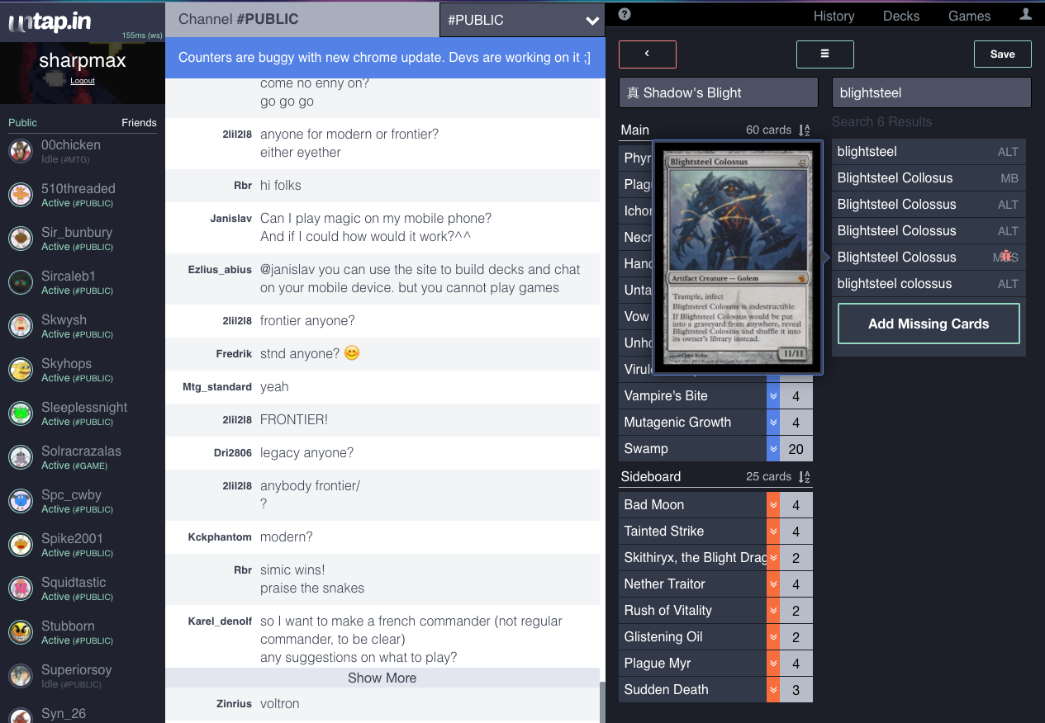The height and width of the screenshot is (723, 1045).
Task: Select the Nether Traitor sideboard card
Action: pyautogui.click(x=692, y=584)
